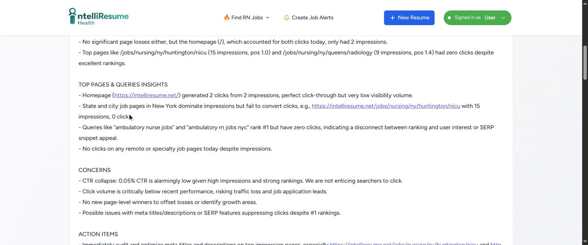Expand the chevron next to User
588x245 pixels.
click(503, 18)
